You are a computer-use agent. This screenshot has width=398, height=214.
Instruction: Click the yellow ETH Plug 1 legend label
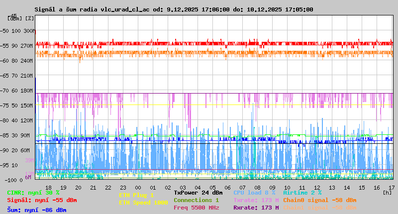pos(136,195)
